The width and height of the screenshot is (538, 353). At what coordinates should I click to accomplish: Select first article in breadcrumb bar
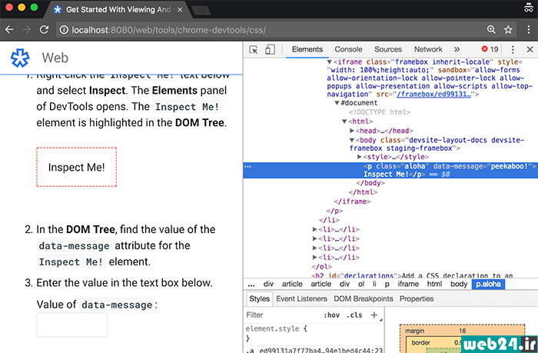(292, 285)
